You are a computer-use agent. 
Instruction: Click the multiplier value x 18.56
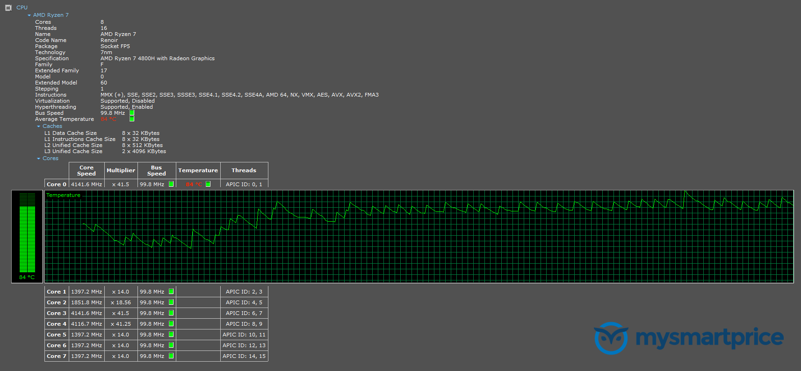pos(121,302)
